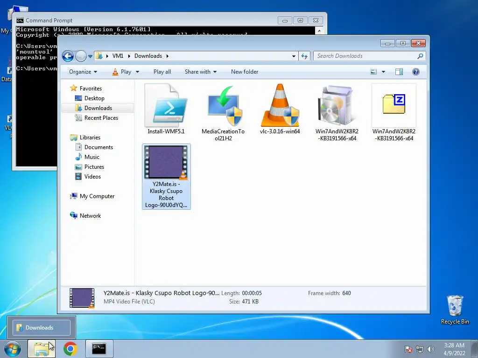Open the Action Center flag icon
478x358 pixels.
[408, 349]
